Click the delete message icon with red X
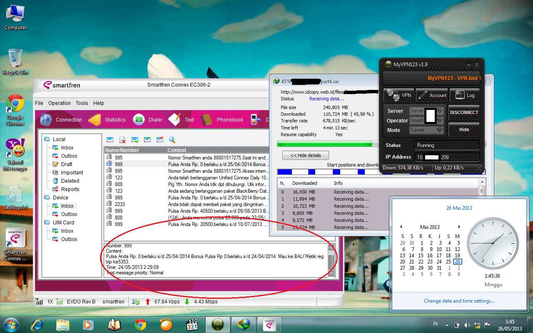Viewport: 533px width, 333px height. point(122,140)
